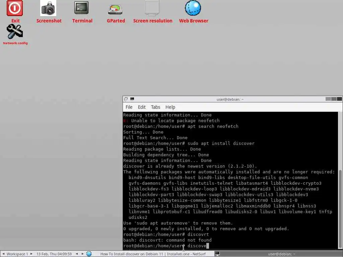
Task: Click 'Use sudo apt autoremove' line
Action: pos(178,223)
